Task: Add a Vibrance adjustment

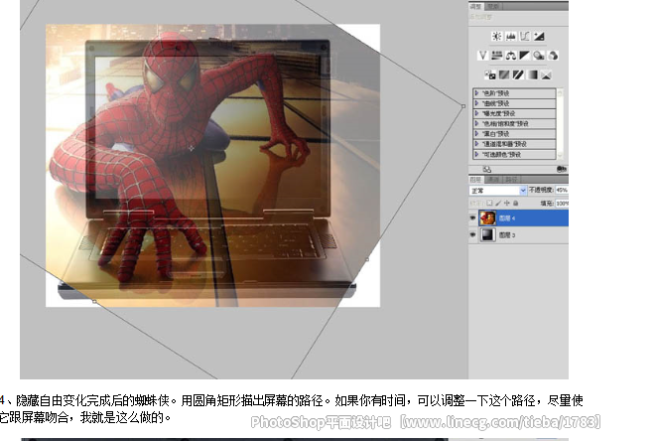Action: (482, 56)
